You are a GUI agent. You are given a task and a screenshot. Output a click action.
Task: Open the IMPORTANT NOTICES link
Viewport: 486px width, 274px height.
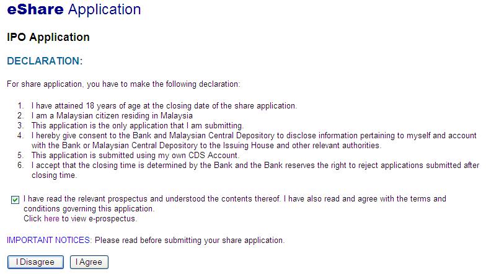(x=50, y=241)
